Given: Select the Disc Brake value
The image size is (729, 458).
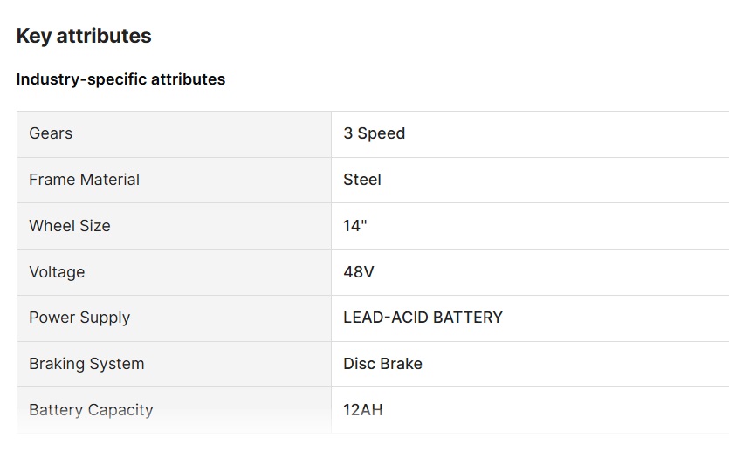Looking at the screenshot, I should (382, 364).
